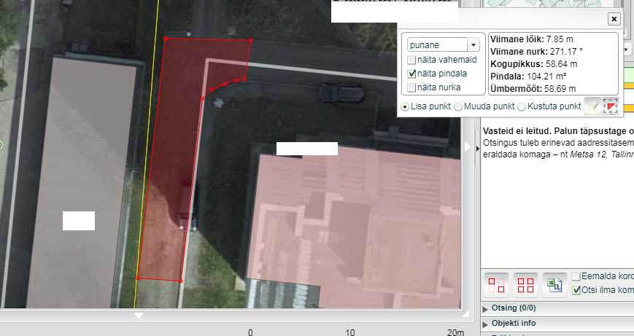
Task: Select the 'Kustuta punkt' radio option
Action: [521, 106]
